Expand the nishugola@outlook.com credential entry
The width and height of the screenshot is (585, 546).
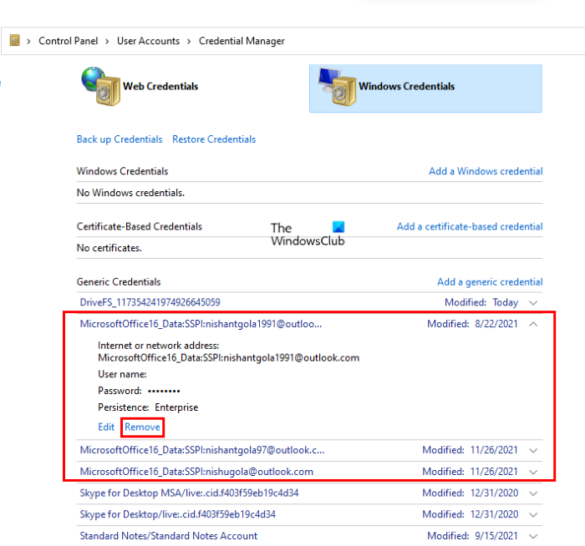[533, 472]
